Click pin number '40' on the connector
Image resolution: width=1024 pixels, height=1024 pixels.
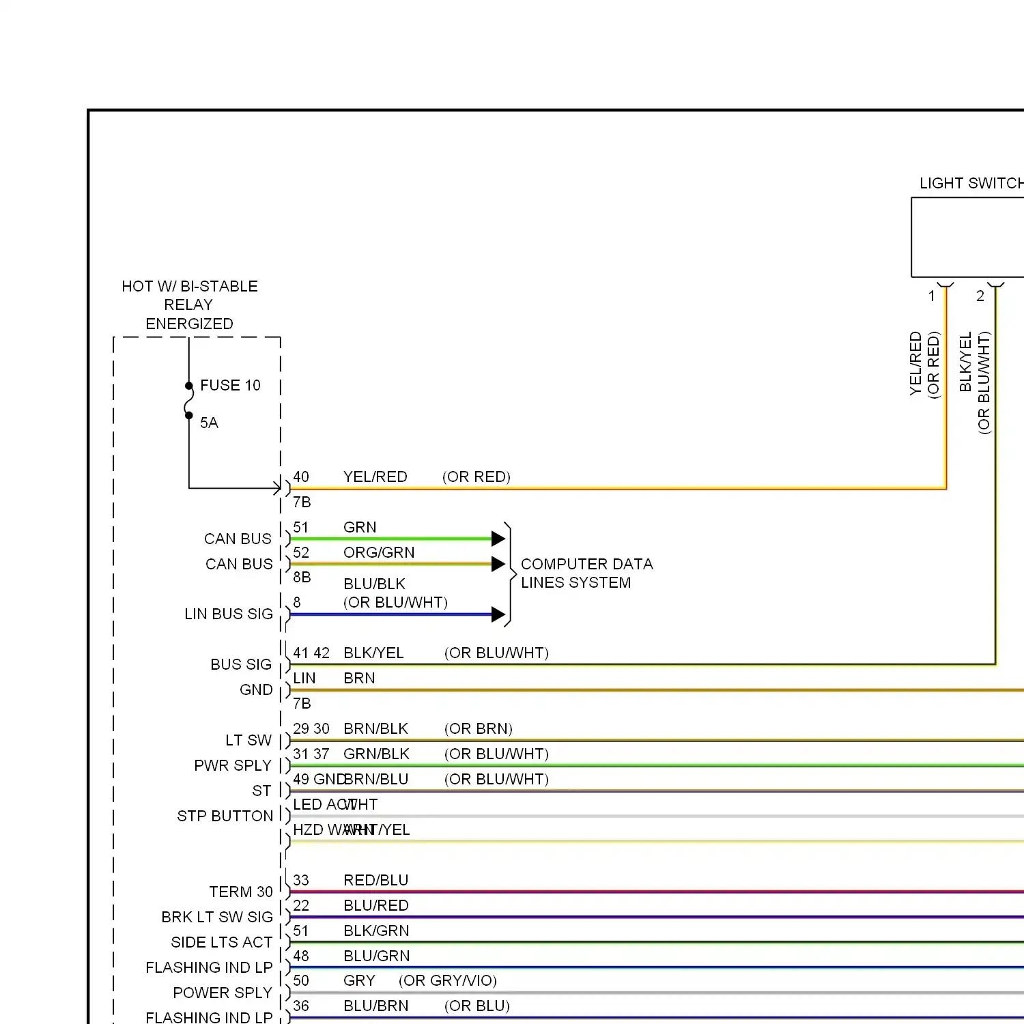point(301,477)
